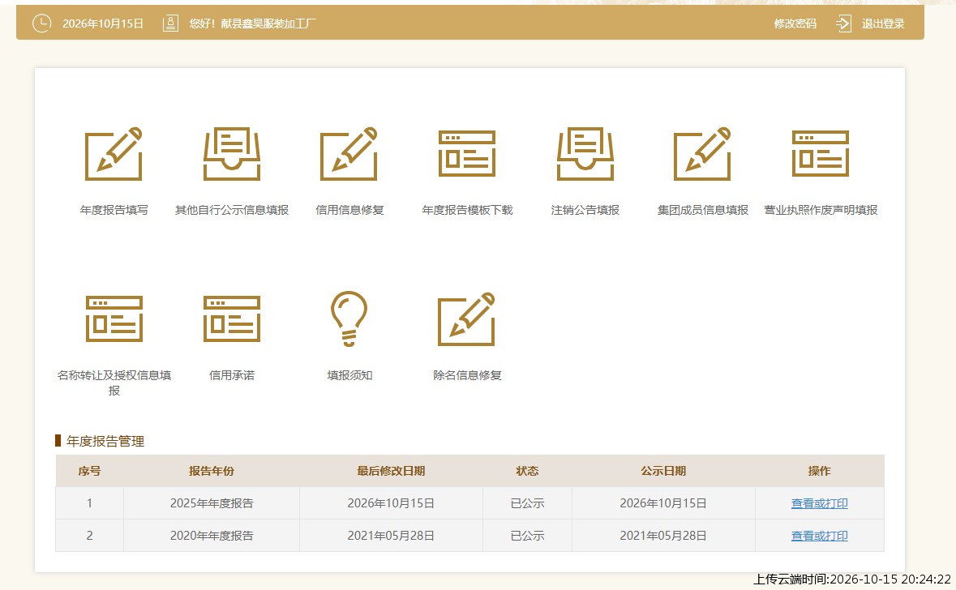Open the 填报须知 lightbulb icon

tap(349, 319)
